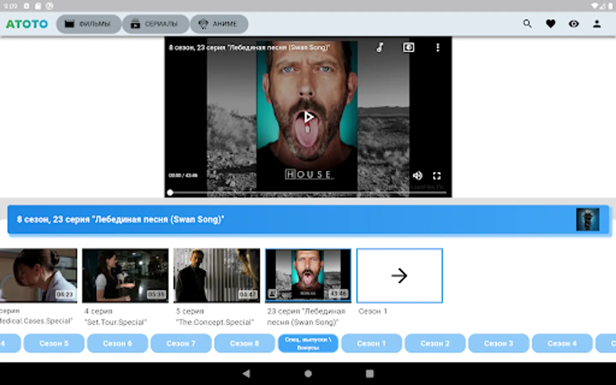Open the user profile icon
Viewport: 616px width, 385px height.
597,24
